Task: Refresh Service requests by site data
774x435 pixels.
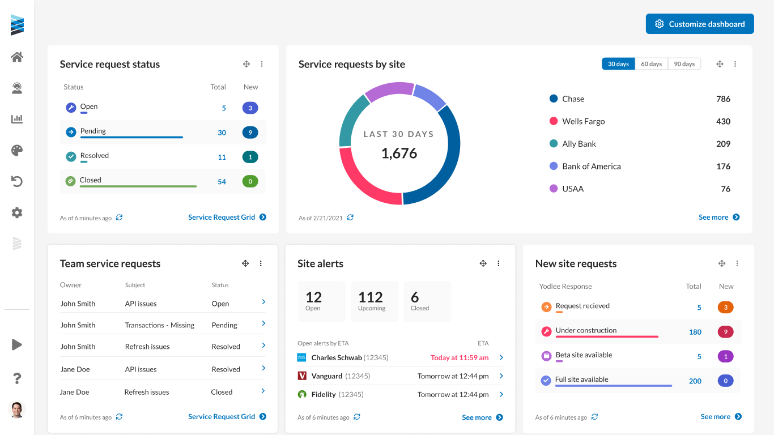Action: click(x=350, y=217)
